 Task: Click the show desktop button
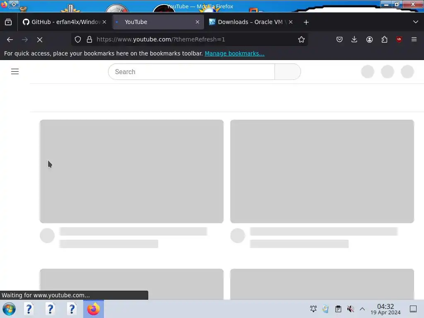pos(413,309)
